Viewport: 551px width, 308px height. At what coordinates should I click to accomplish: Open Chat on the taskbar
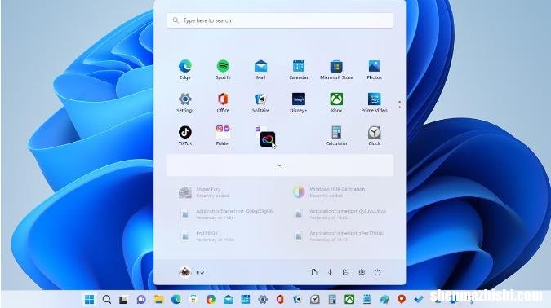(141, 300)
